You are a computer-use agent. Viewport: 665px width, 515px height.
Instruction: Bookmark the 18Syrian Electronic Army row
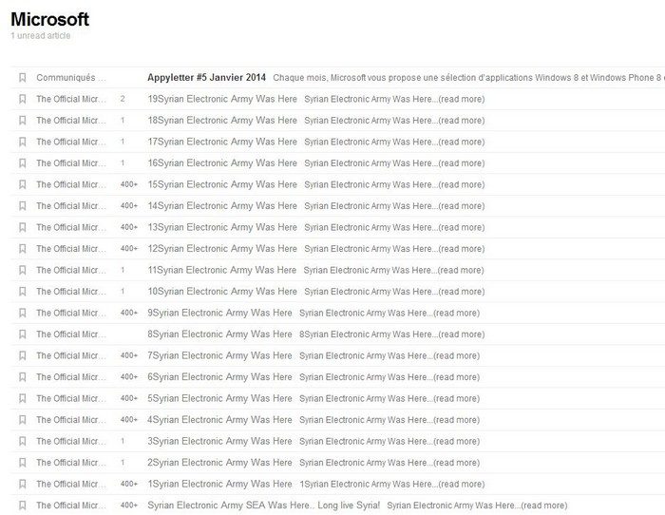[23, 121]
